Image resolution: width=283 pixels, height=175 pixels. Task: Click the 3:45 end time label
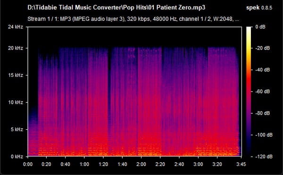click(241, 164)
